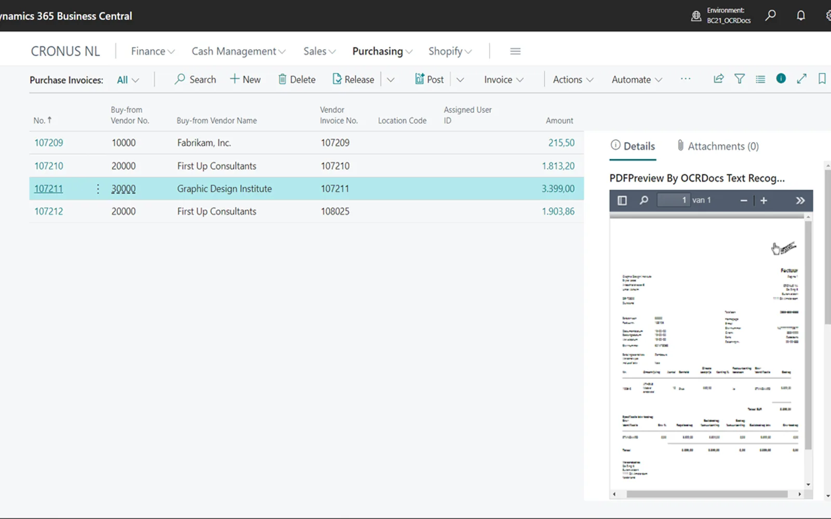The image size is (831, 519).
Task: Click the PDF invoice preview thumbnail
Action: click(707, 353)
